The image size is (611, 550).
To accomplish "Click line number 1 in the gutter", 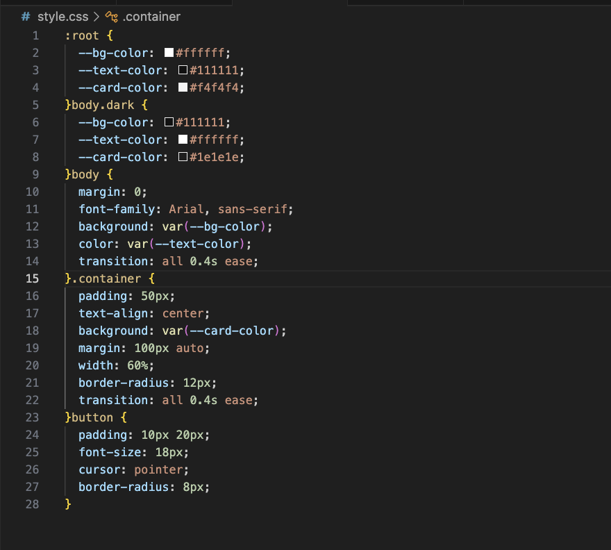I will click(35, 35).
